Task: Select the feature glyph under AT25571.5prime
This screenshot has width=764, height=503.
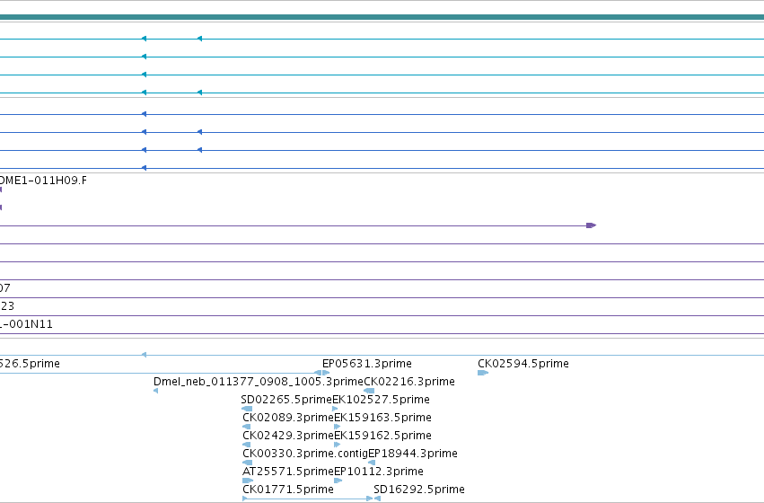Action: 248,481
